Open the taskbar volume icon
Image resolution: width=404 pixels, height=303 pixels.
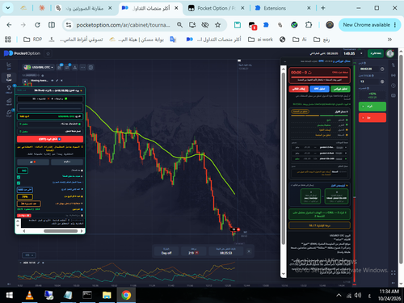[x=358, y=296]
